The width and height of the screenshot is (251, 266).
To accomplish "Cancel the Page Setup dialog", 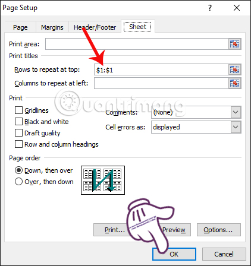I will (x=224, y=254).
